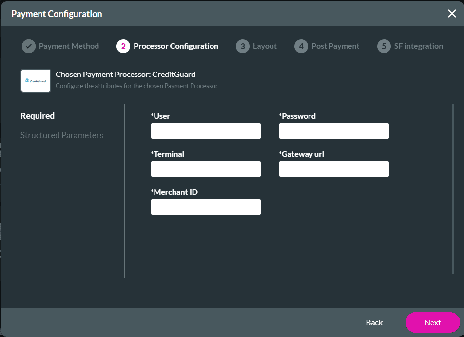The image size is (464, 337).
Task: Open the Structured Parameters section
Action: 62,135
